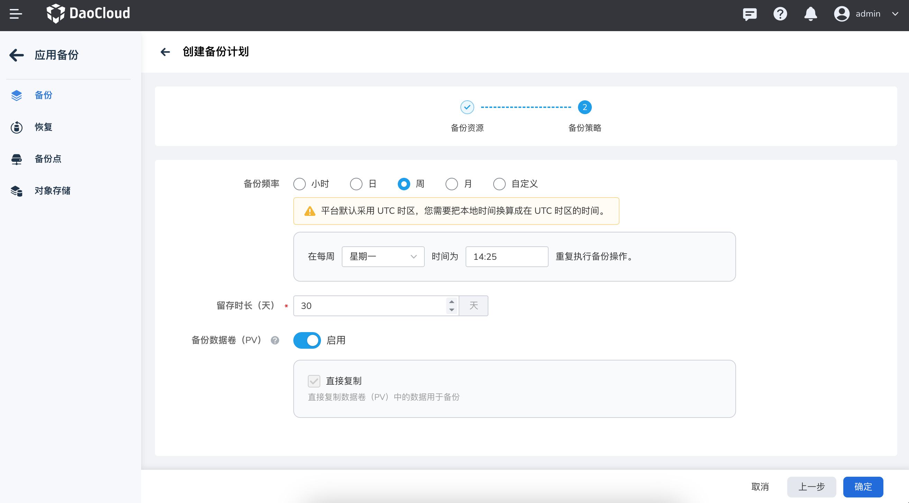Viewport: 909px width, 503px height.
Task: Open the notifications bell
Action: pos(810,14)
